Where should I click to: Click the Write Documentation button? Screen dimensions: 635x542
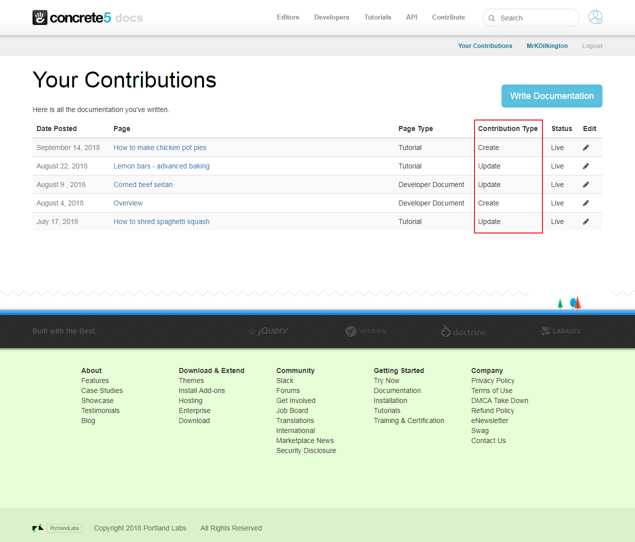pyautogui.click(x=551, y=96)
